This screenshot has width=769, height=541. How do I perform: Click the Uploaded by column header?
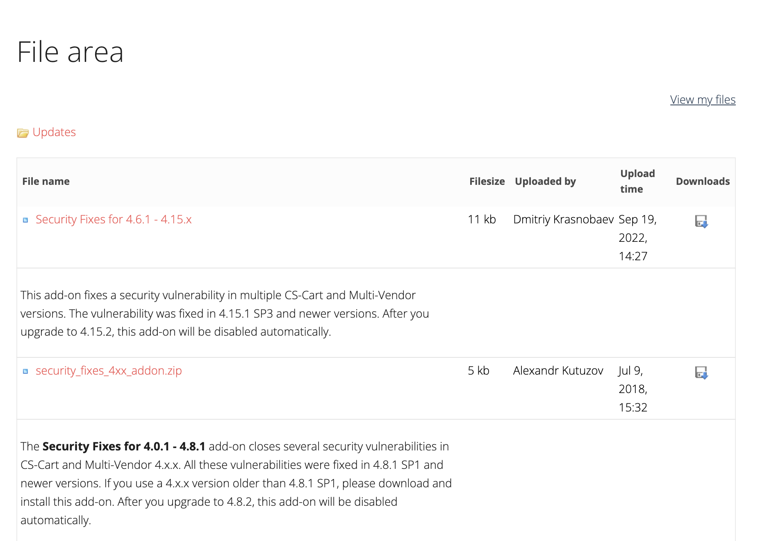(x=545, y=181)
